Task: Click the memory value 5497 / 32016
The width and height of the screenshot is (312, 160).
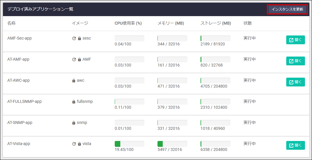Action: [x=169, y=150]
